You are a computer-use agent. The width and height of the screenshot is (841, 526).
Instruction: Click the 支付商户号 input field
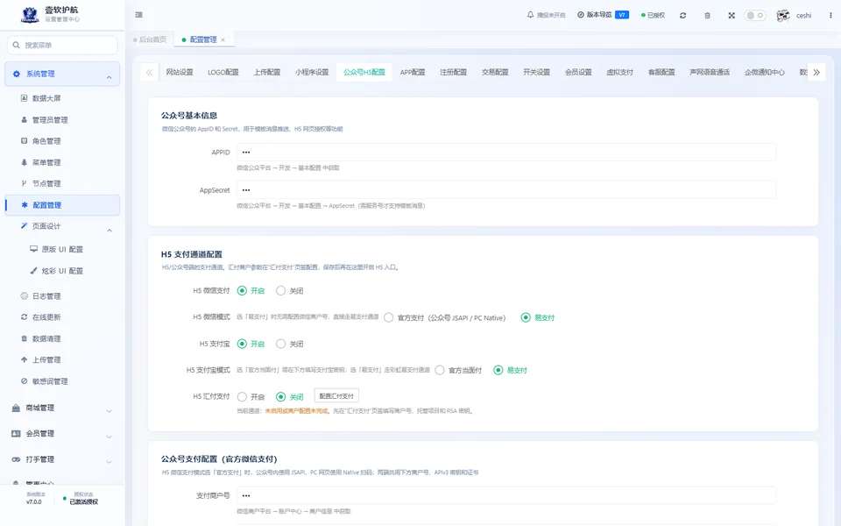coord(506,495)
